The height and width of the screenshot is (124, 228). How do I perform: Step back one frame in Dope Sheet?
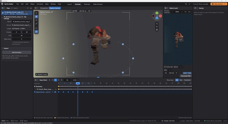pos(52,80)
